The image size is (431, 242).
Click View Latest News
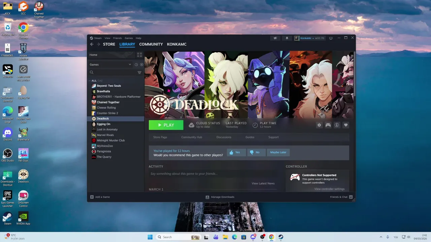click(263, 184)
